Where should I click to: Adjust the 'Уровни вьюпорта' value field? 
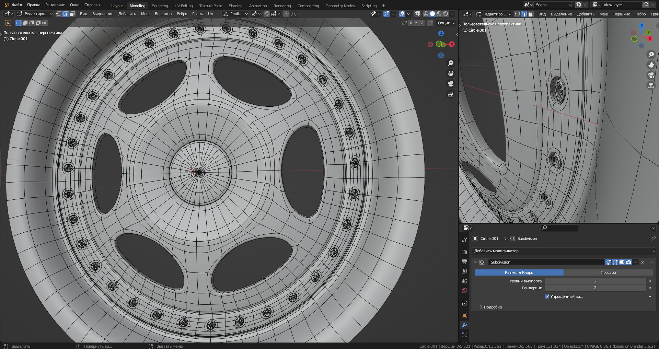[595, 281]
